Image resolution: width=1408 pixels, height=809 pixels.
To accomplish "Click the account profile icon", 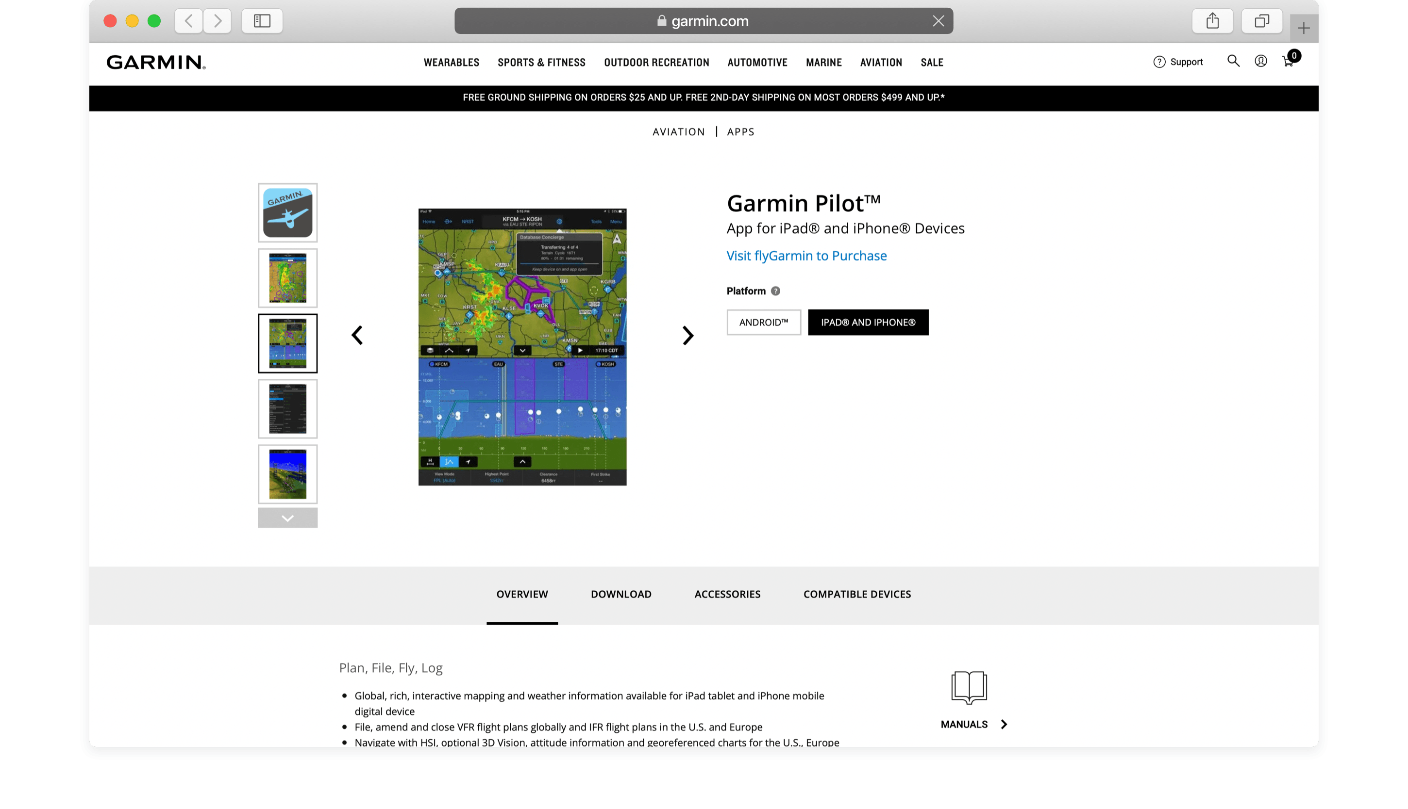I will (1260, 61).
